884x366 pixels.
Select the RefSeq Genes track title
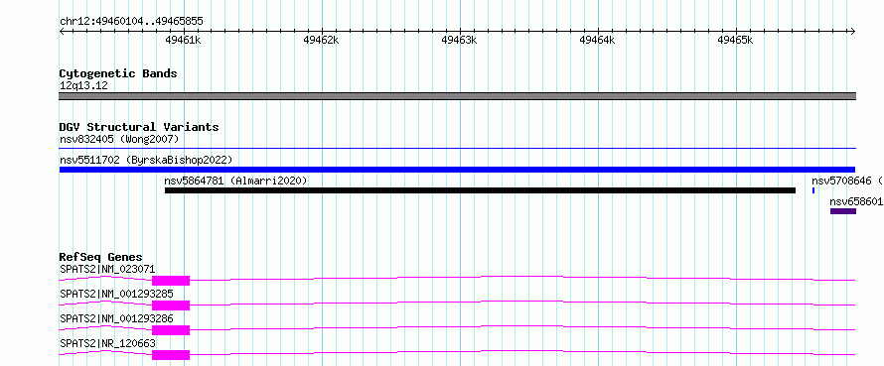(101, 257)
